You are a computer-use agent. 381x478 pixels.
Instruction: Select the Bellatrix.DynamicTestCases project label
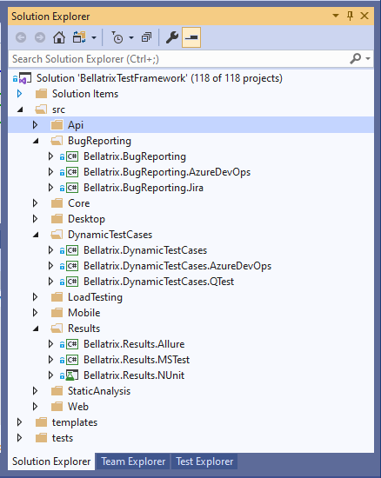click(x=145, y=250)
